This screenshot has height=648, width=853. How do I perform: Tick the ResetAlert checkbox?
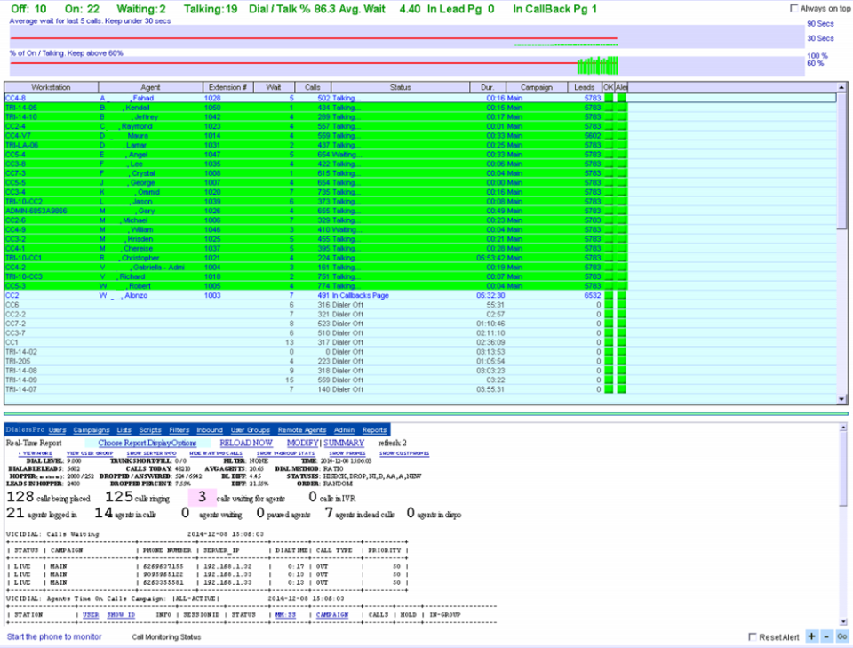click(753, 636)
